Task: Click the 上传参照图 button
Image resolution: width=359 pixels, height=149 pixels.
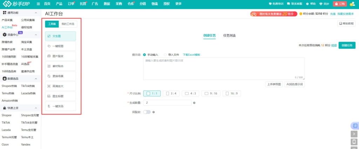Action: coord(274,84)
